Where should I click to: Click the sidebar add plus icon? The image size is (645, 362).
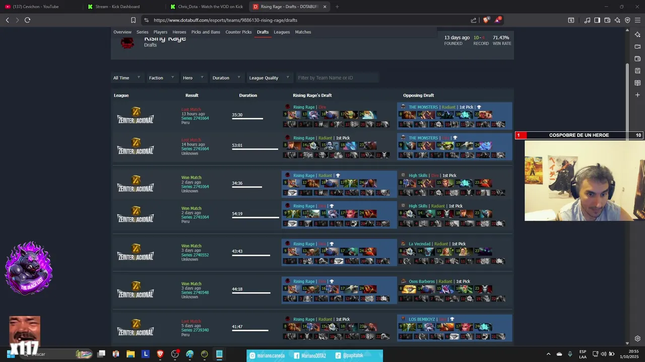(x=637, y=95)
